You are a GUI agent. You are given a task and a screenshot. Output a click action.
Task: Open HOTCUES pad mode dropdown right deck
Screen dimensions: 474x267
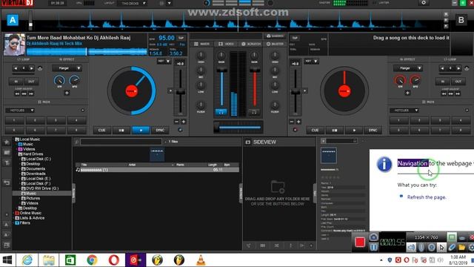(x=404, y=111)
